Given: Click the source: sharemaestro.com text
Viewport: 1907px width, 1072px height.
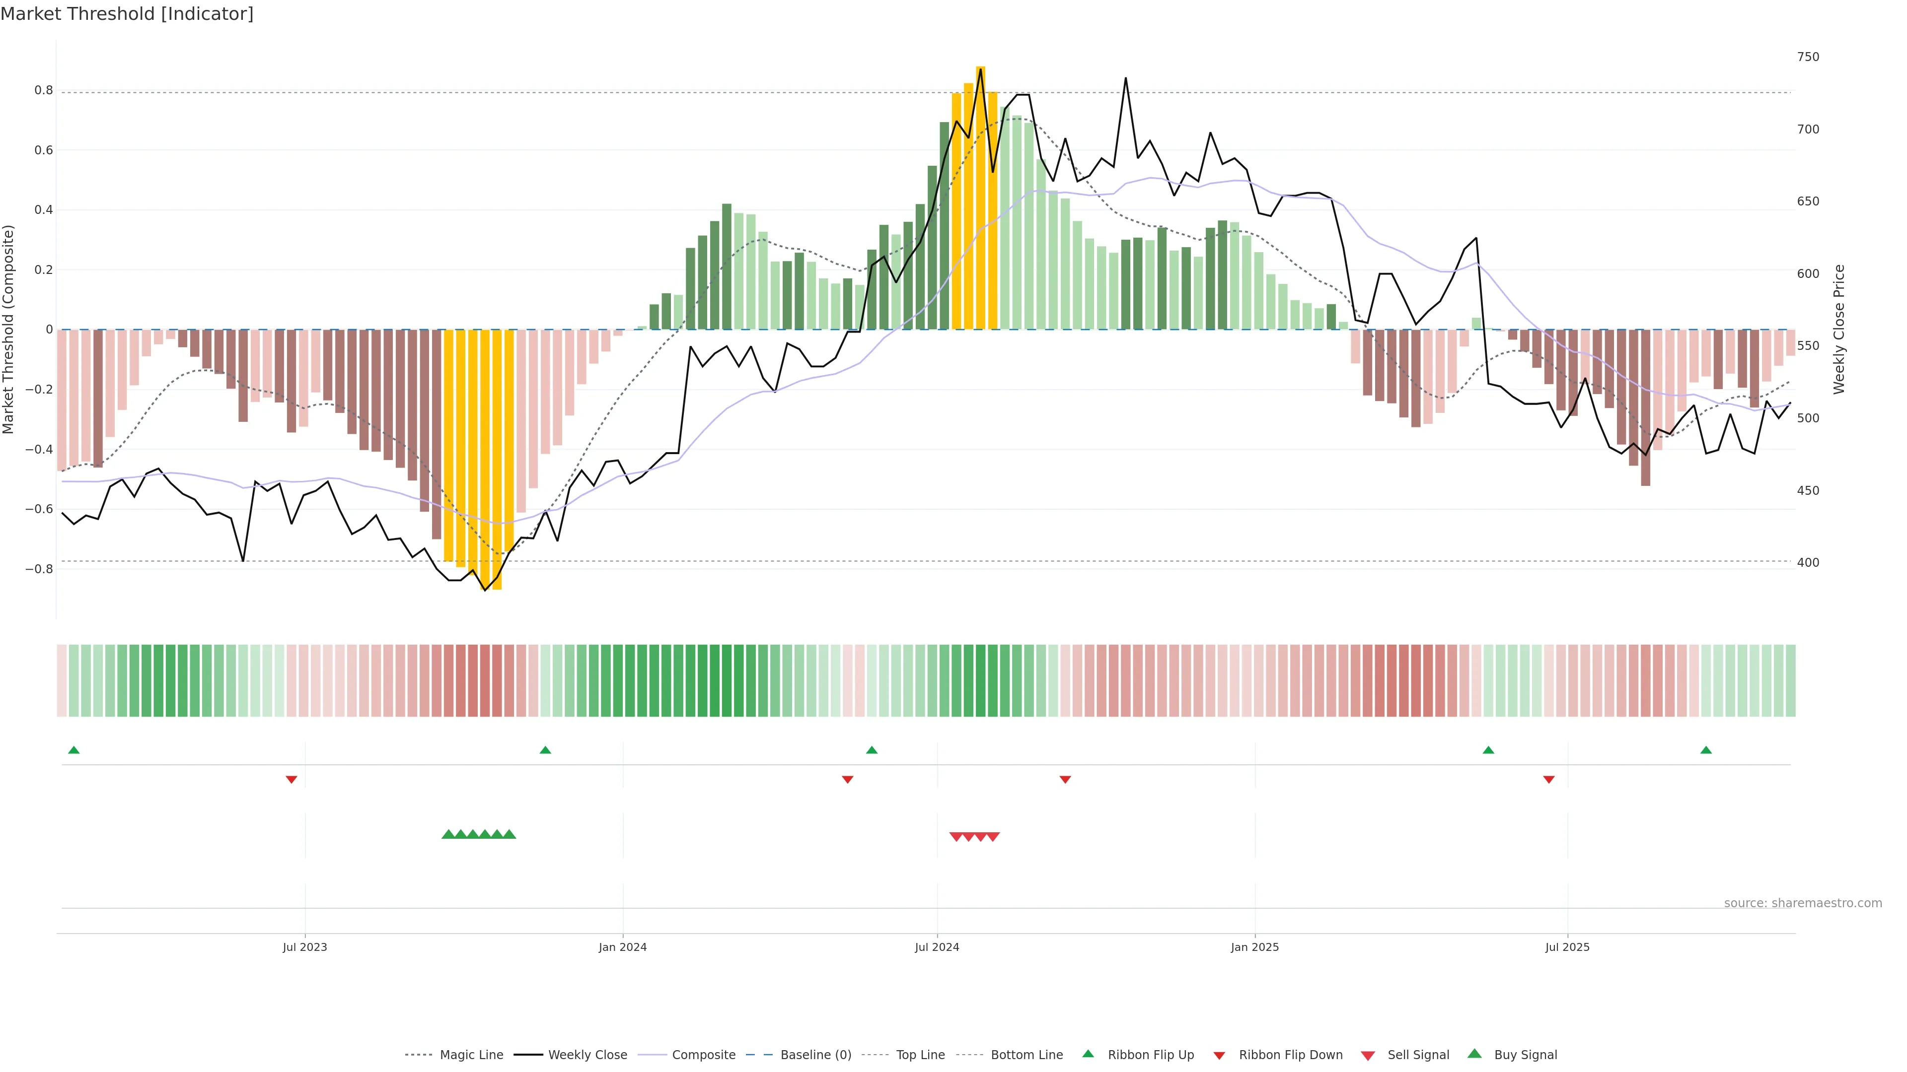Looking at the screenshot, I should click(x=1803, y=903).
